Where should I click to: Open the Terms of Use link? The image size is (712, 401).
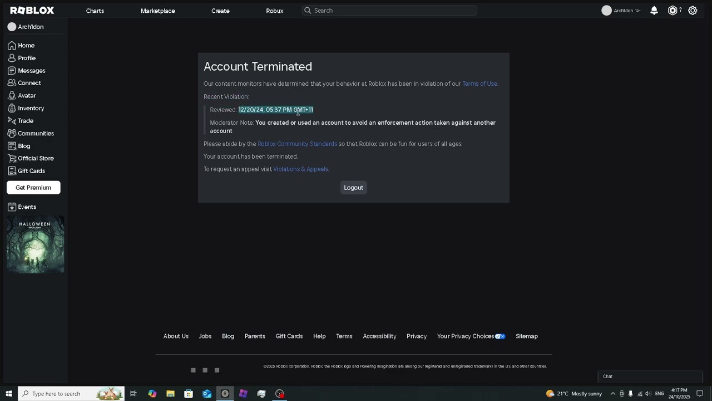tap(479, 84)
